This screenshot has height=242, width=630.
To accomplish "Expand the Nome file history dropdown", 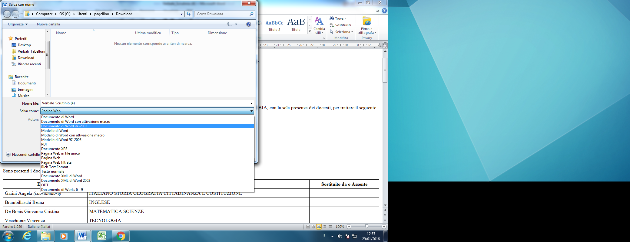I will click(x=251, y=103).
